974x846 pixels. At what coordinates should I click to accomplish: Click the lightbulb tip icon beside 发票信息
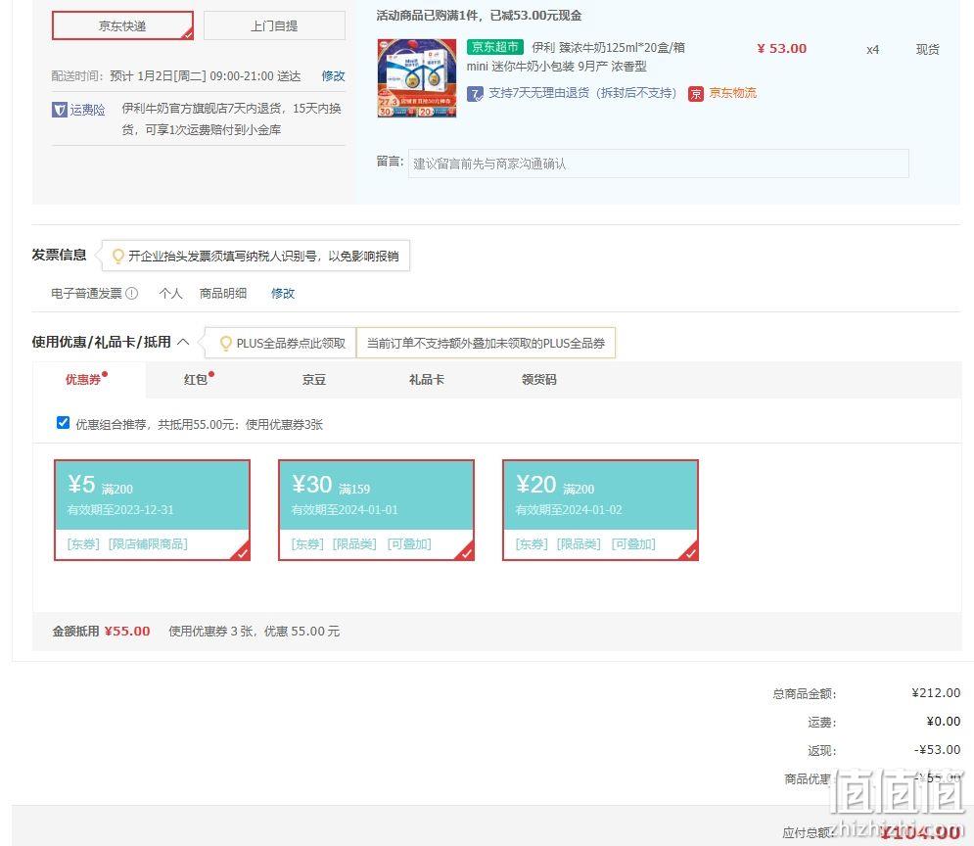coord(117,256)
